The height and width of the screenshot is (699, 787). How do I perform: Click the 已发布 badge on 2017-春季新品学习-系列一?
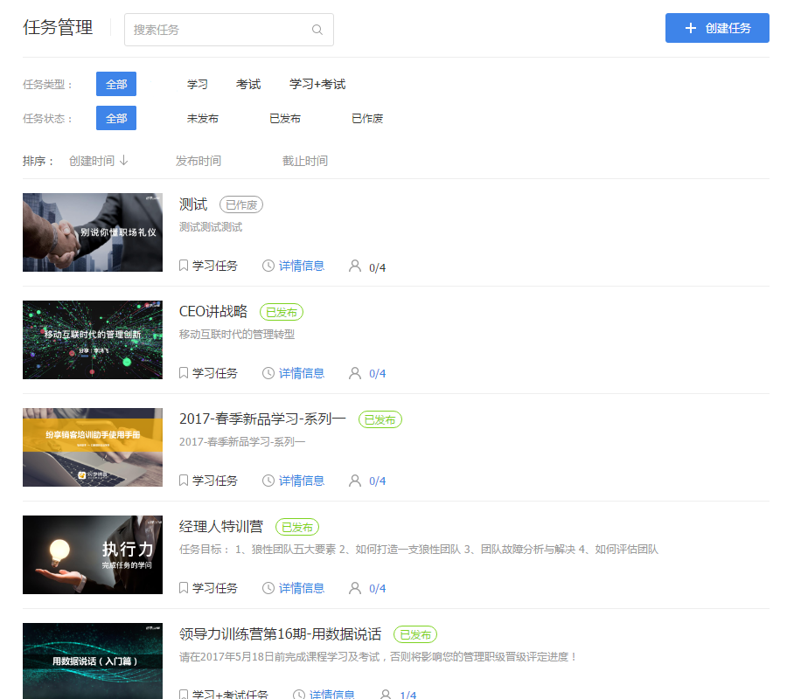pos(380,419)
